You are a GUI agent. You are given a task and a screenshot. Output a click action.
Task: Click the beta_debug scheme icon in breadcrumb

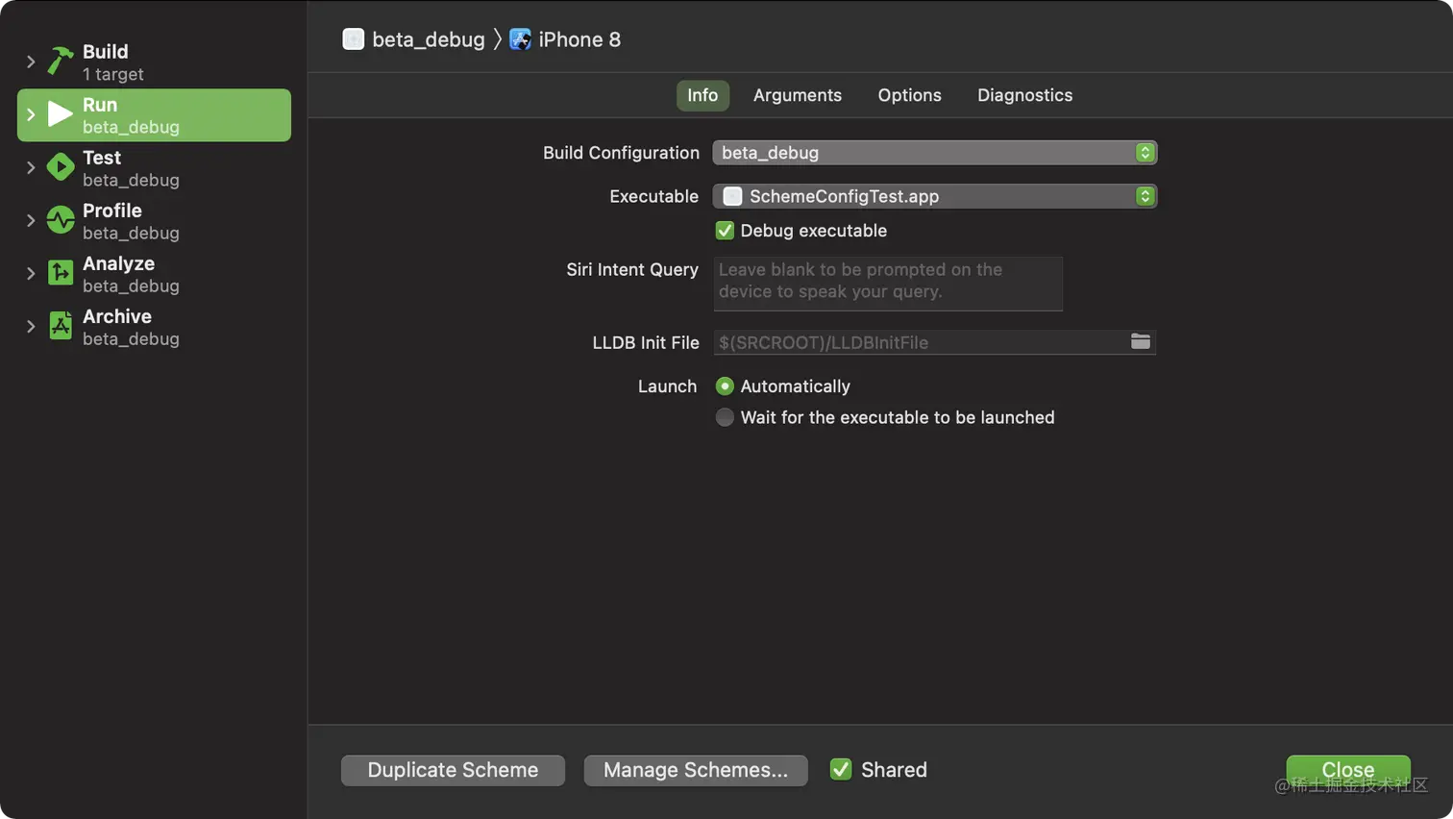click(354, 39)
